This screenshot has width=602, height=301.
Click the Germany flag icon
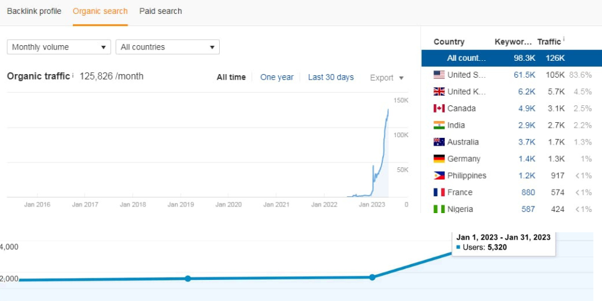[439, 159]
